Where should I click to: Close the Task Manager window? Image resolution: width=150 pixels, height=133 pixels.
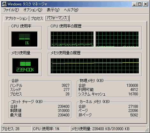coord(146,4)
